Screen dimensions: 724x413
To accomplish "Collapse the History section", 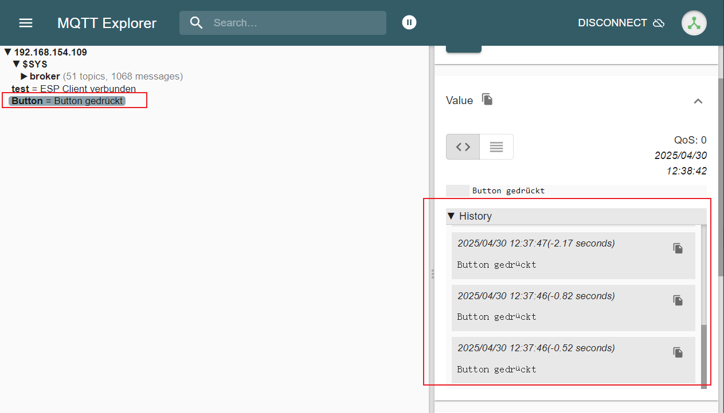I will [451, 216].
